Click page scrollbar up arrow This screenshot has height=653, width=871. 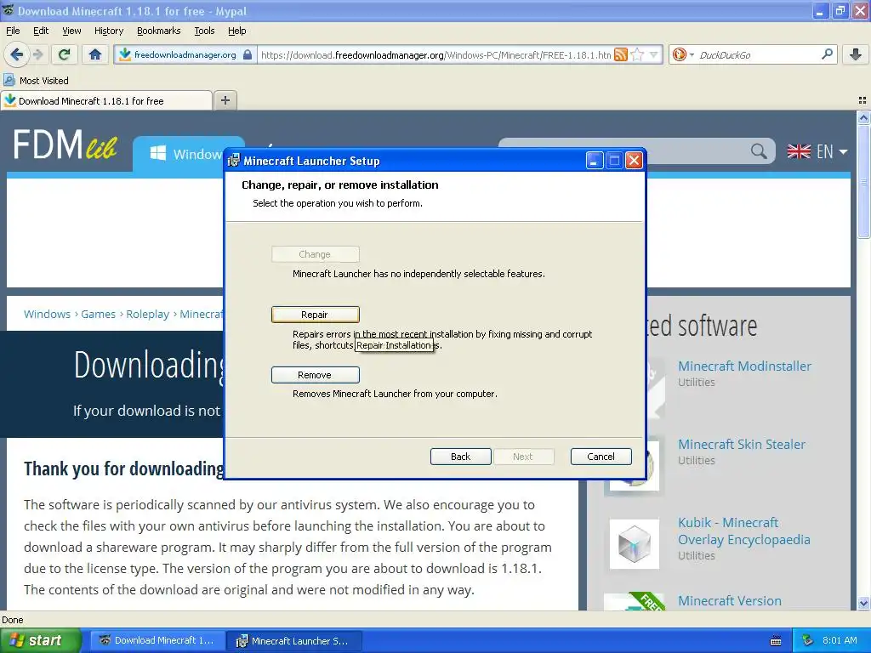863,117
